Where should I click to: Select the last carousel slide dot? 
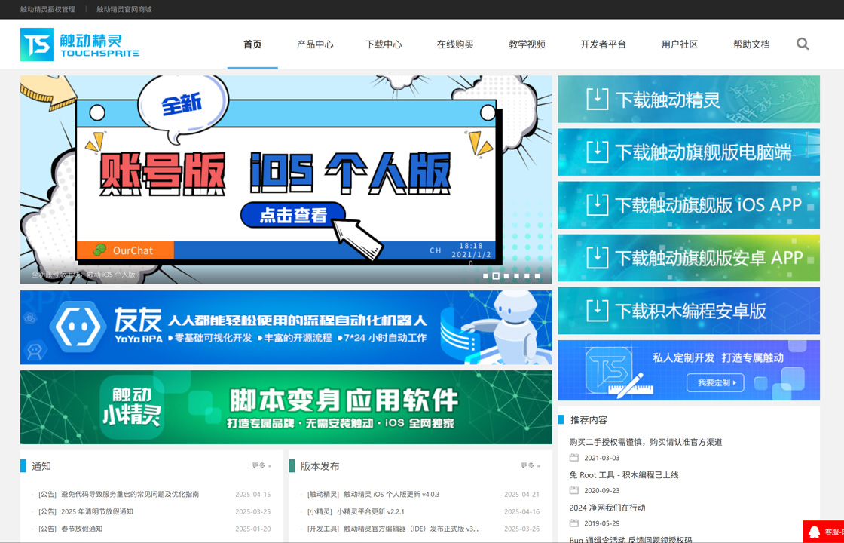537,276
